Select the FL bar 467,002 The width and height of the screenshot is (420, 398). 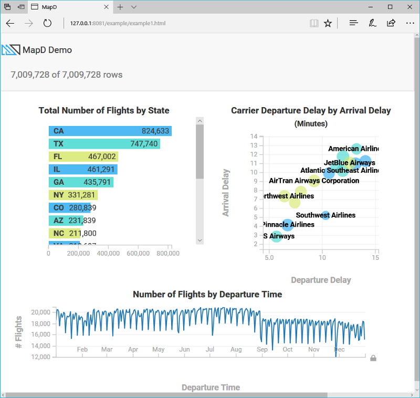83,156
